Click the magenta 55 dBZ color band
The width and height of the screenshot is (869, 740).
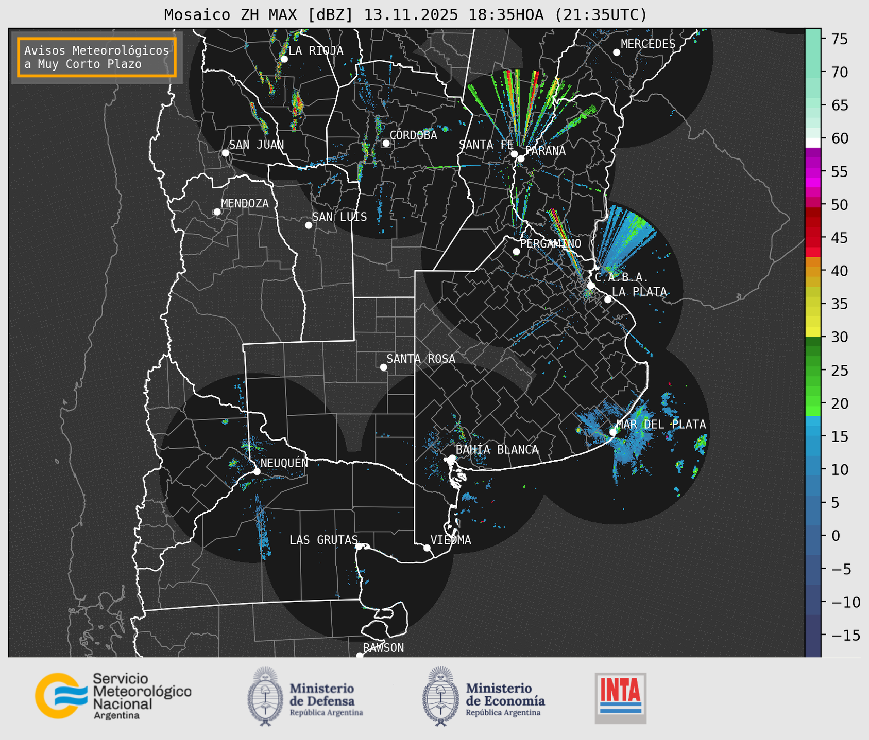[812, 172]
